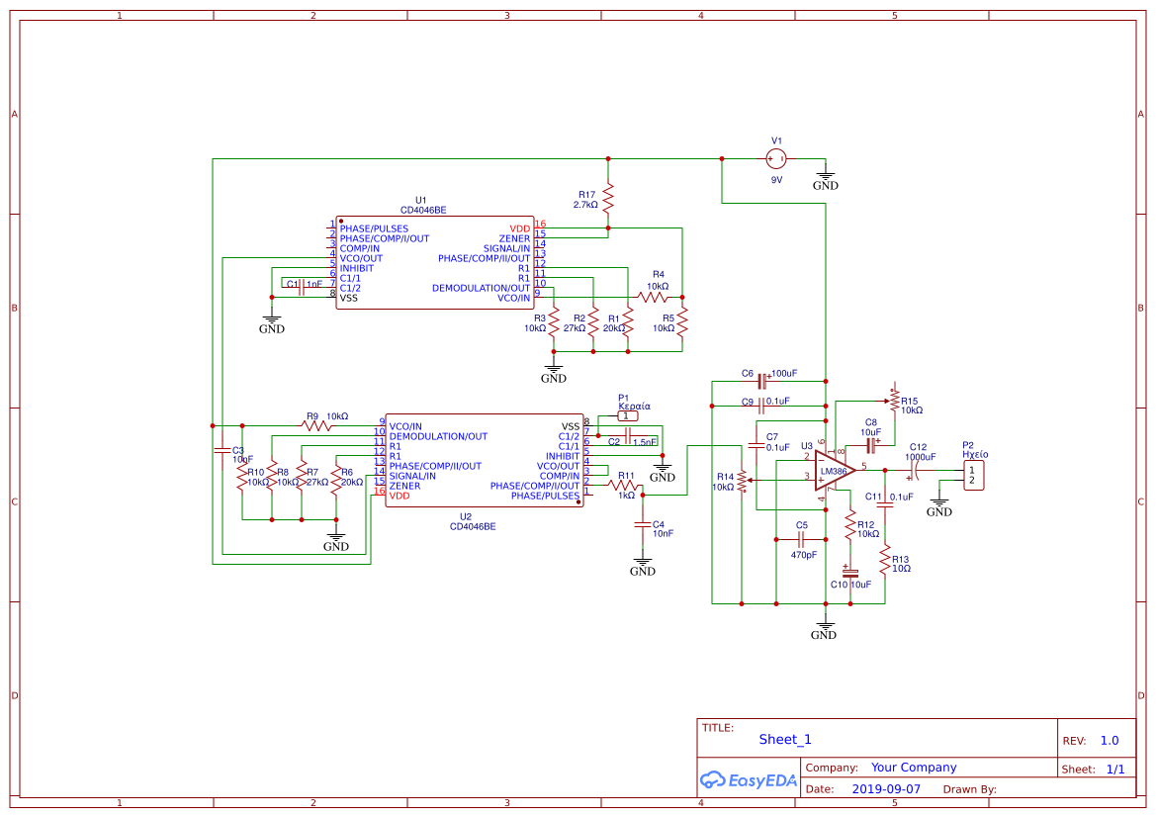Click the Sheet_1 title text
The image size is (1156, 818).
(x=785, y=739)
